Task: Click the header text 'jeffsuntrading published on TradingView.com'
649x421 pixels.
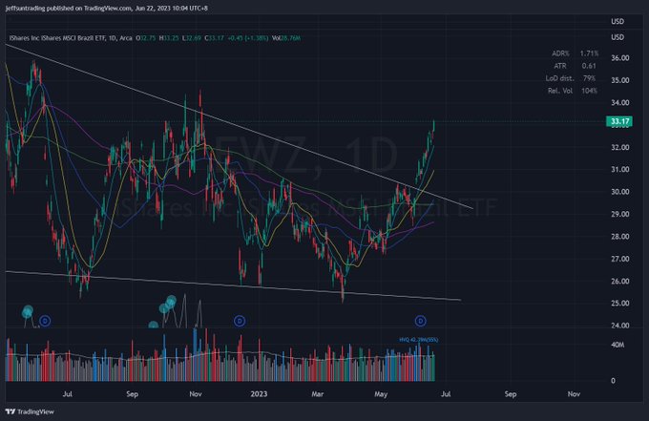Action: 69,8
